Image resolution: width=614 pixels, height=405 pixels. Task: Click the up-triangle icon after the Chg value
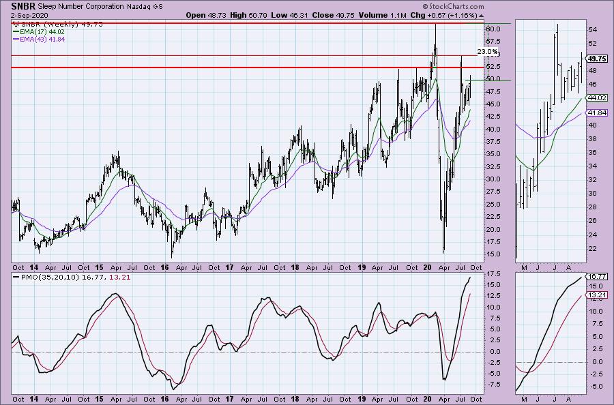point(481,16)
